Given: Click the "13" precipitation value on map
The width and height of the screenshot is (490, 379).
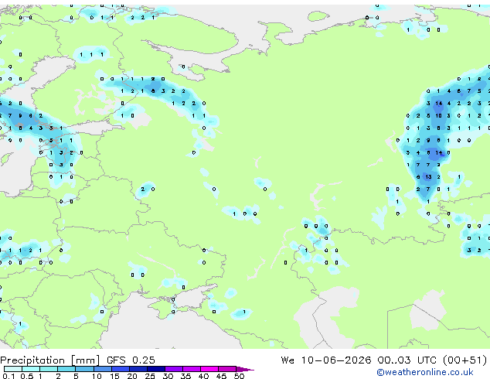Looking at the screenshot, I should click(428, 177).
